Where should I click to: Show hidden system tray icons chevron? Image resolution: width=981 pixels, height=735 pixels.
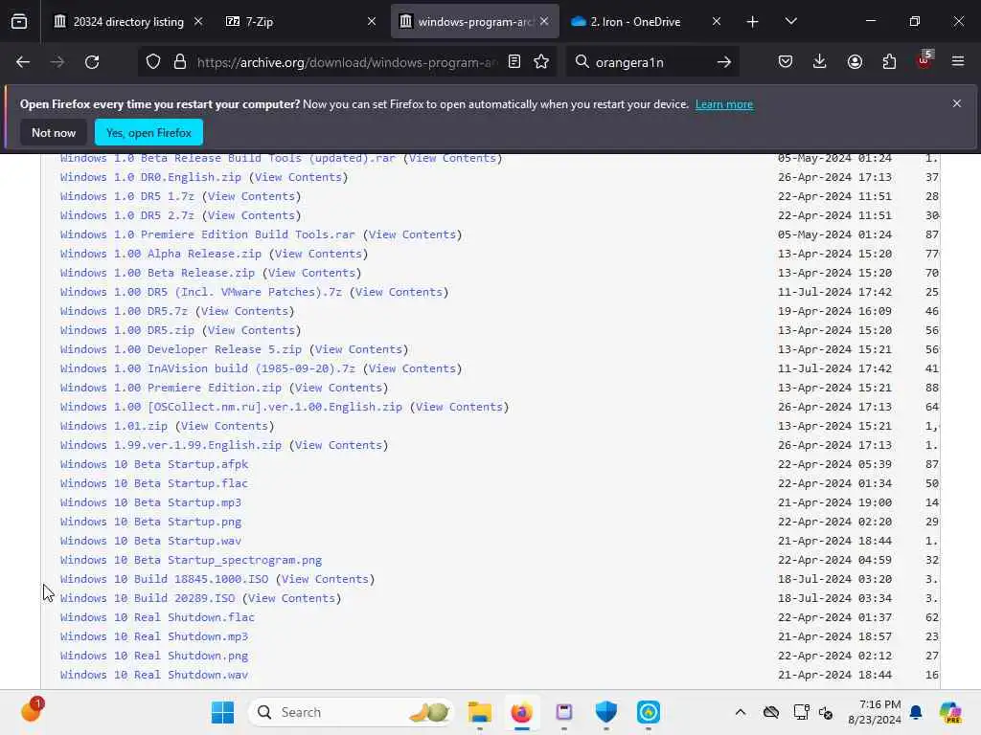741,712
